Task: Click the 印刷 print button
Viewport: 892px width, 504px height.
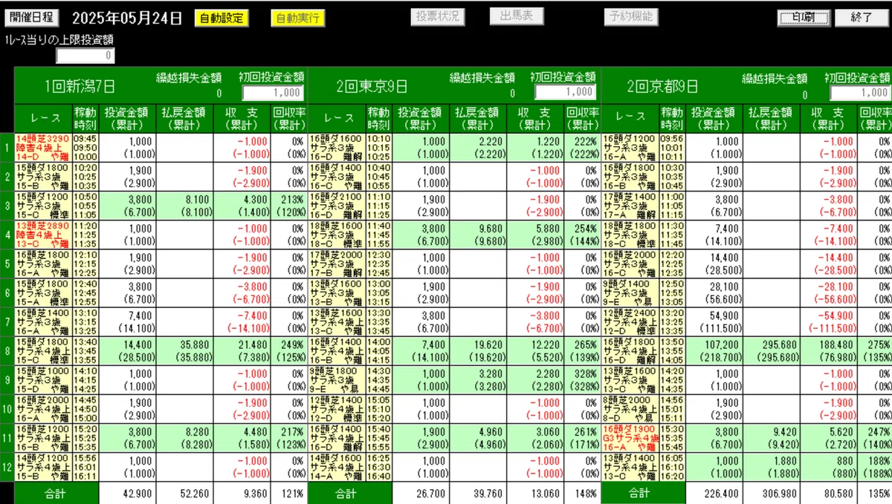Action: pyautogui.click(x=804, y=18)
